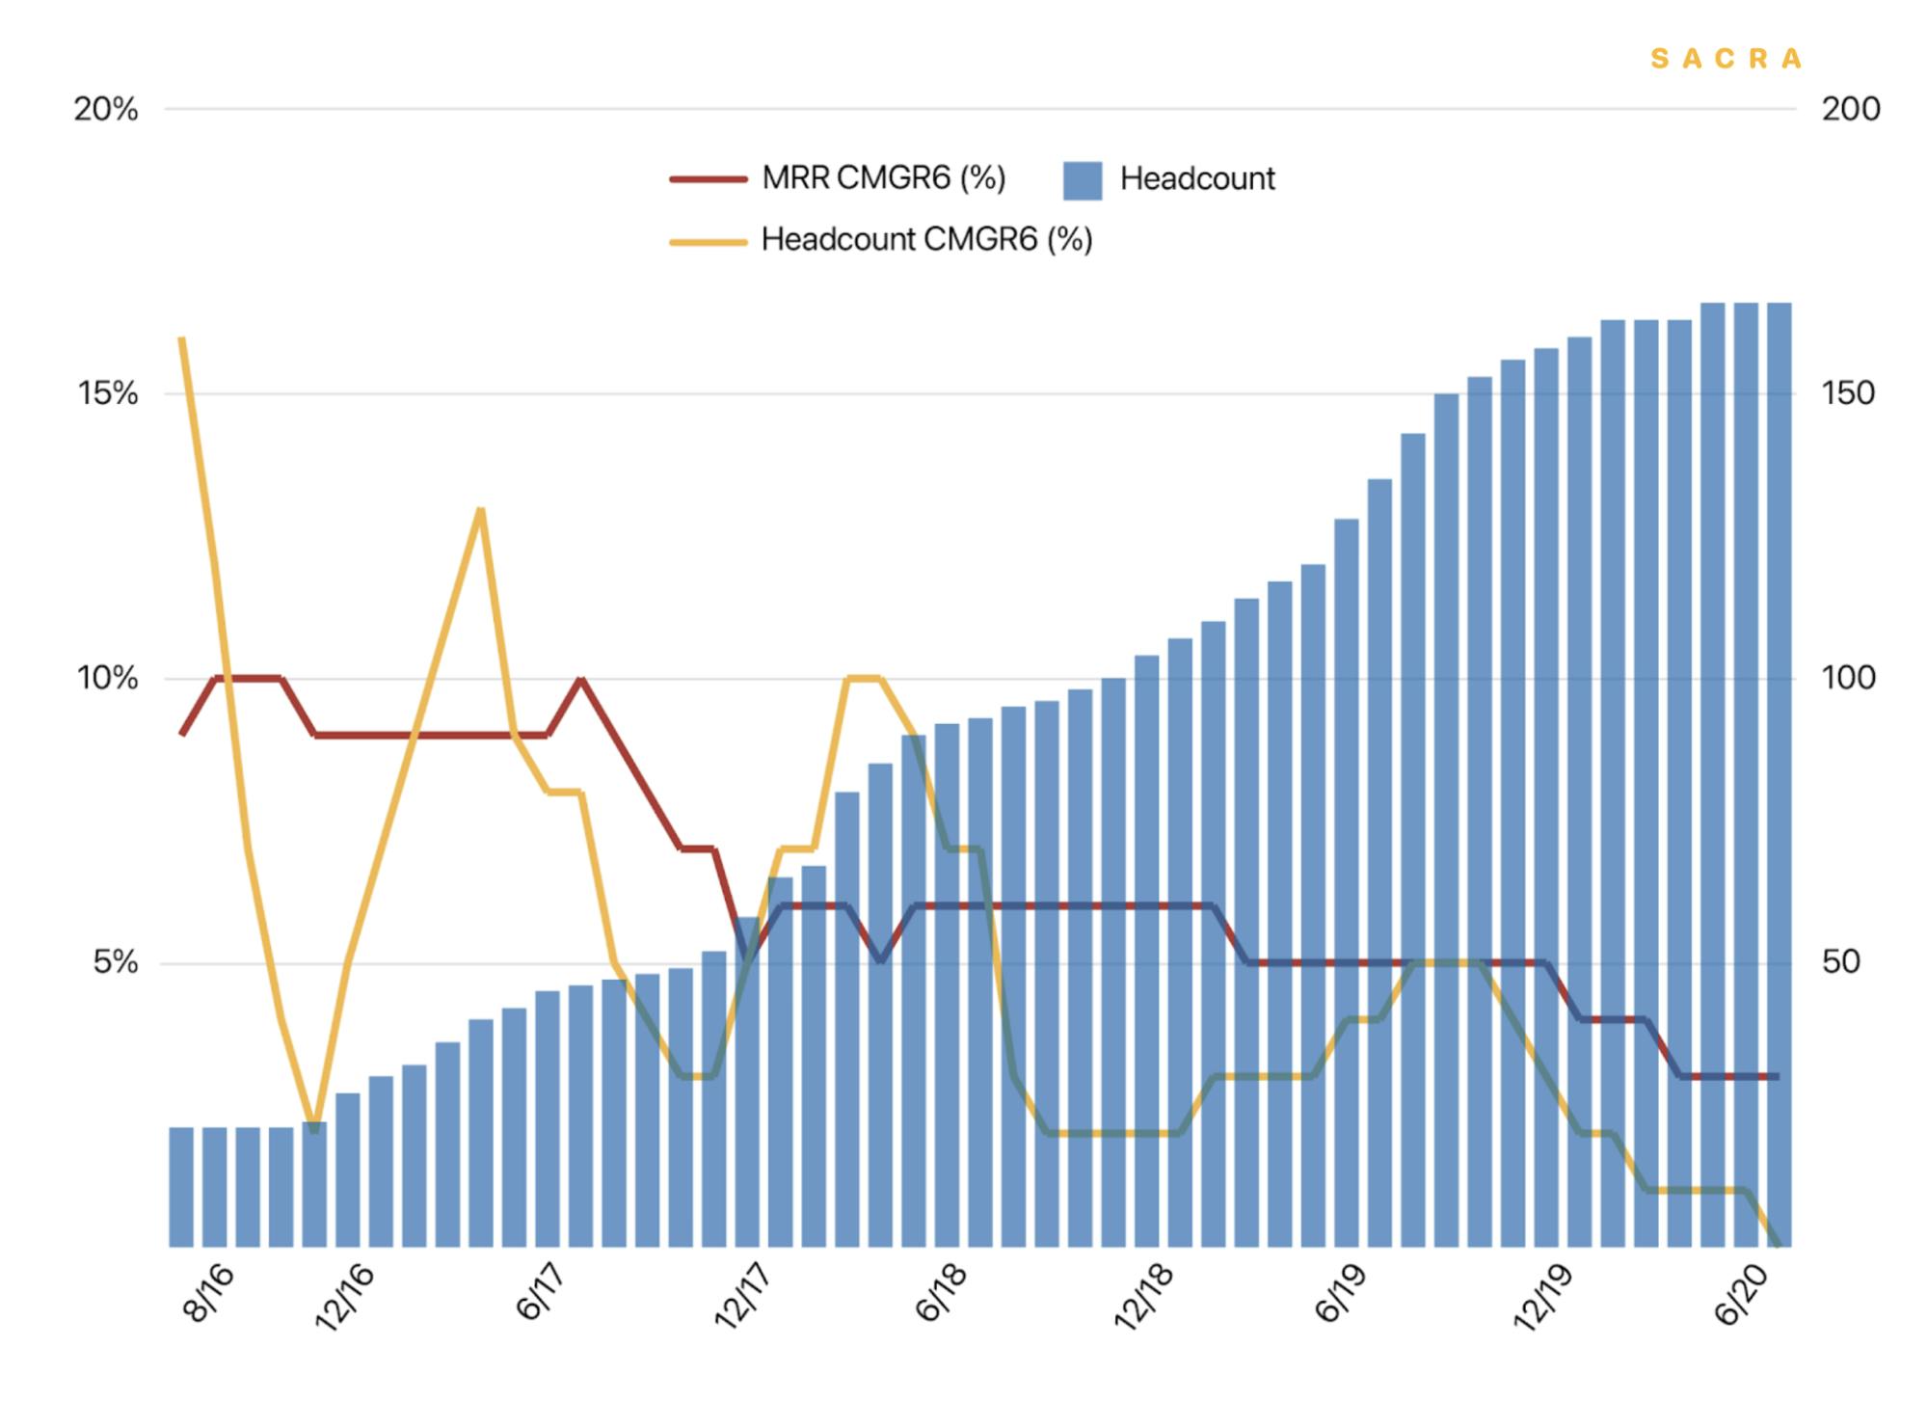Click the 15% left axis label
This screenshot has height=1401, width=1927.
107,393
